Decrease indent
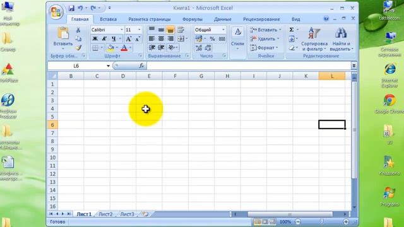The height and width of the screenshot is (227, 404). pos(151,48)
